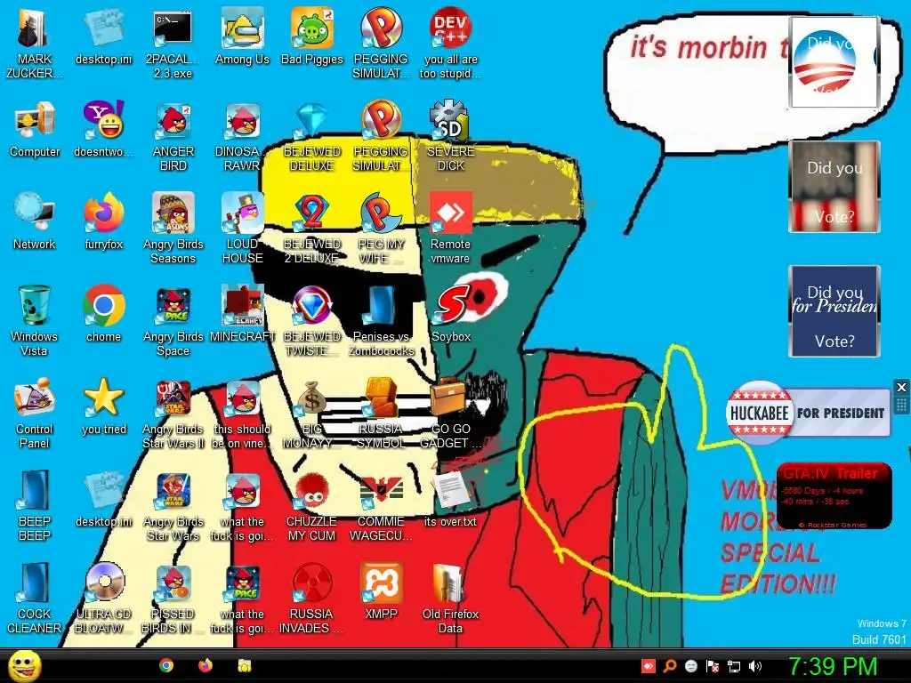
Task: Click the volume speaker tray icon
Action: 755,666
